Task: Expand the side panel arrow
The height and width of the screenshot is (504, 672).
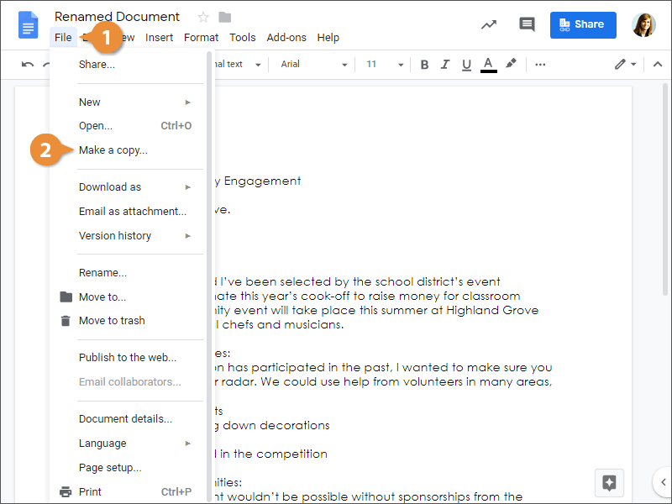Action: (x=663, y=481)
